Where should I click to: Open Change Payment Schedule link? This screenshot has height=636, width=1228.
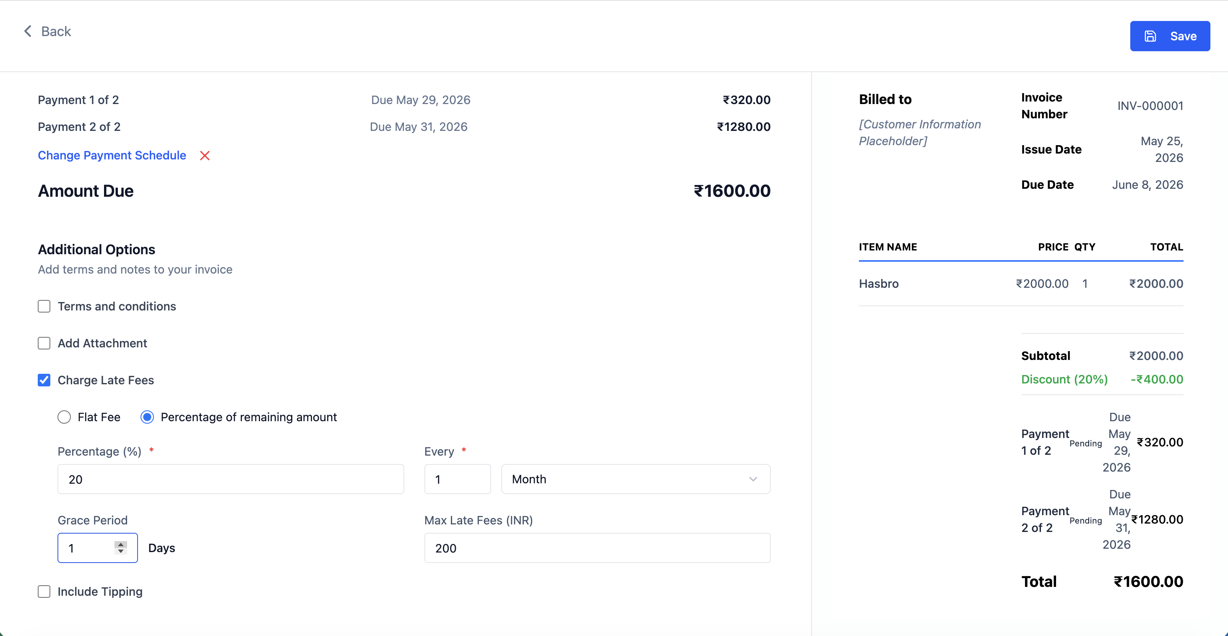112,155
